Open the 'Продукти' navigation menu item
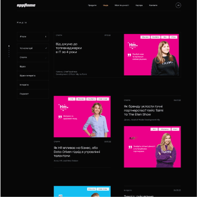This screenshot has height=197, width=197. click(92, 6)
